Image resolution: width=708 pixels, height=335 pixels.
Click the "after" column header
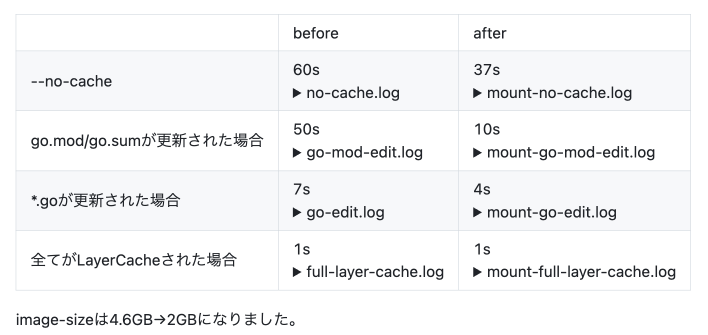(x=489, y=33)
